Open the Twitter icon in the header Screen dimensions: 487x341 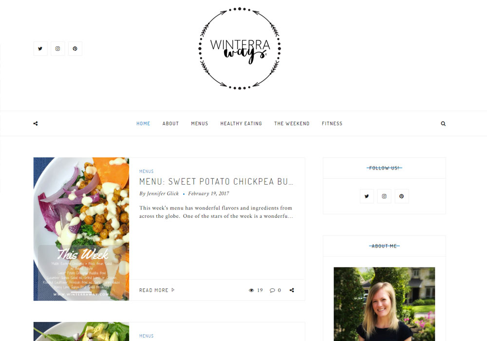coord(40,48)
